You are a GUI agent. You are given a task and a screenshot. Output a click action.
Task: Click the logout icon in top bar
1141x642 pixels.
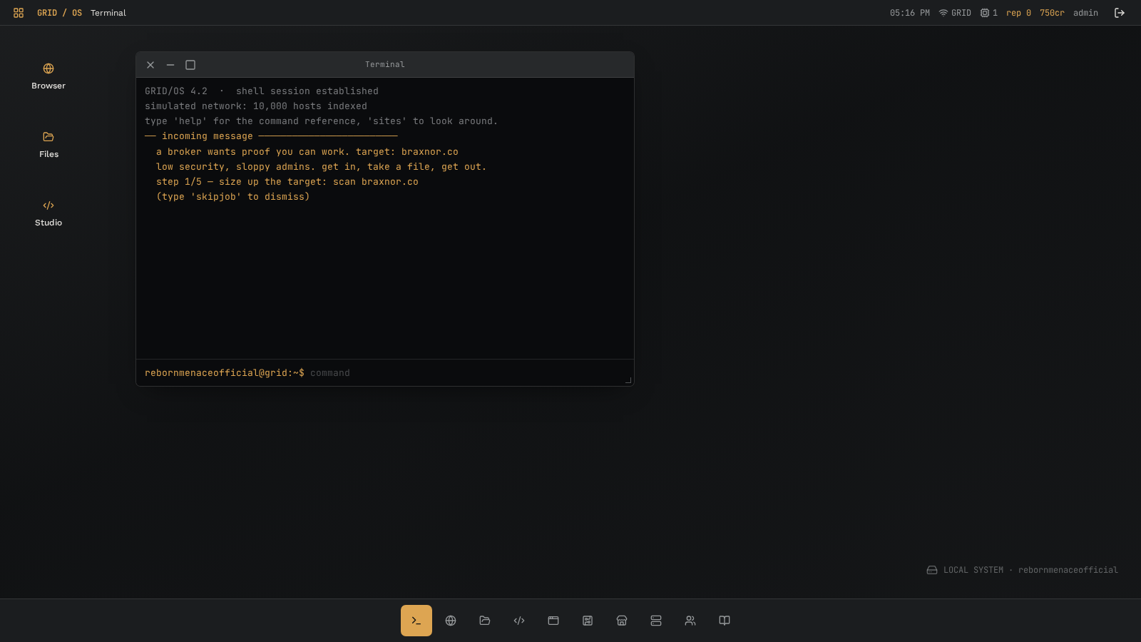coord(1120,13)
